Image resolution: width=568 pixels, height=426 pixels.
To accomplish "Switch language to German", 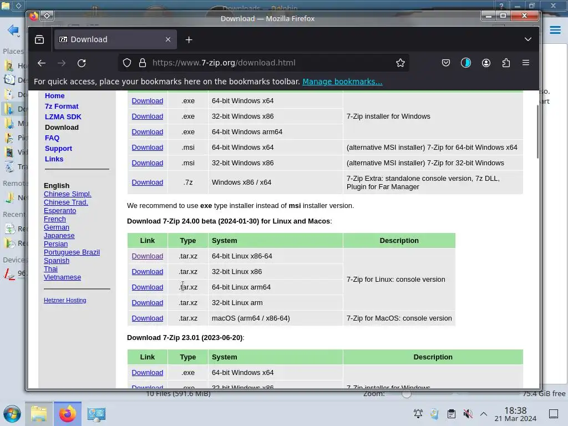I will coord(57,227).
